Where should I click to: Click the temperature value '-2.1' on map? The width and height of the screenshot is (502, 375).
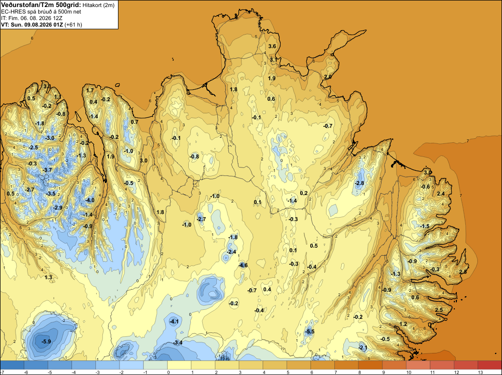[x=362, y=348]
